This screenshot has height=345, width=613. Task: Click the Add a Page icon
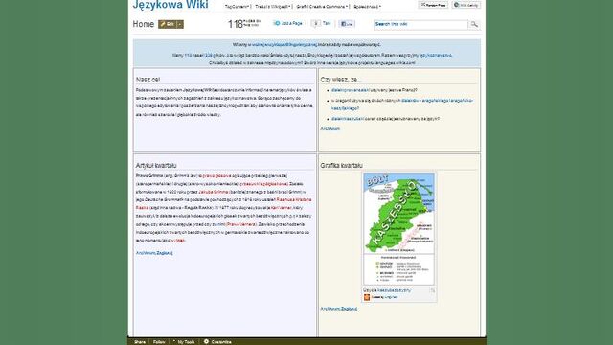tap(277, 23)
